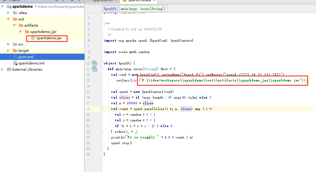Fold the object SparkPi block
Image resolution: width=316 pixels, height=172 pixels.
tap(102, 63)
